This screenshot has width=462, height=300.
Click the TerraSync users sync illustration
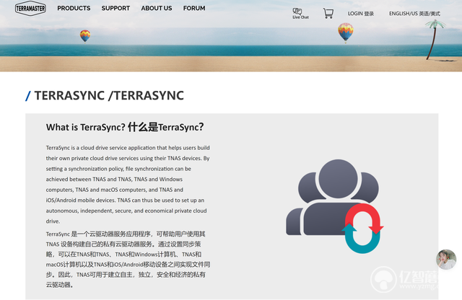[335, 206]
